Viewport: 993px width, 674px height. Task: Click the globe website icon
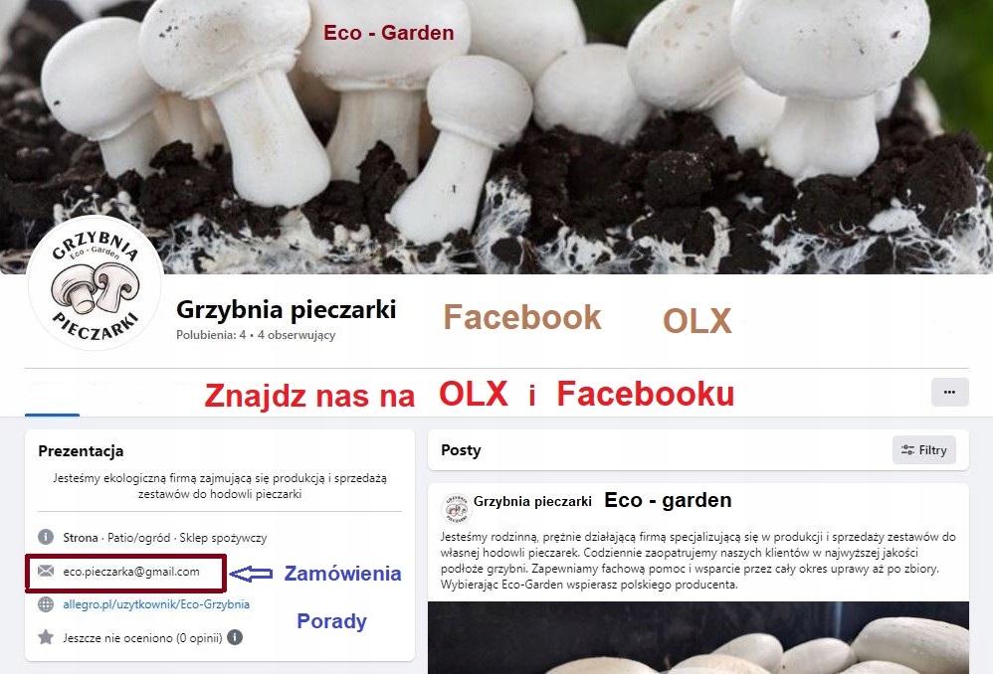tap(46, 604)
